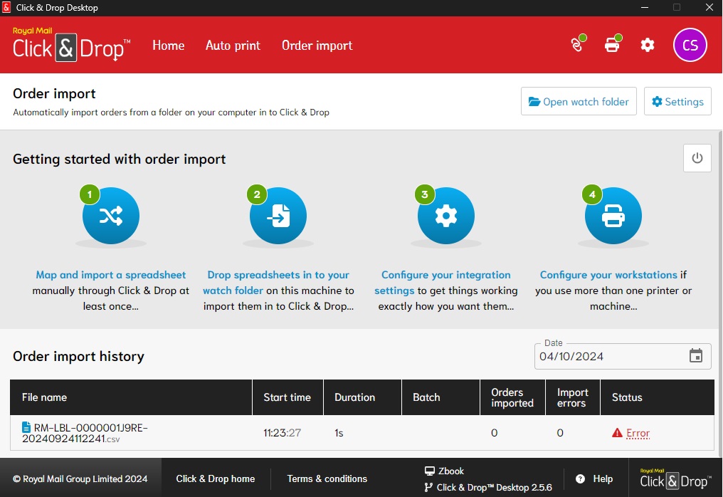Click the app icon in the title bar
Viewport: 723px width, 497px height.
click(x=6, y=7)
